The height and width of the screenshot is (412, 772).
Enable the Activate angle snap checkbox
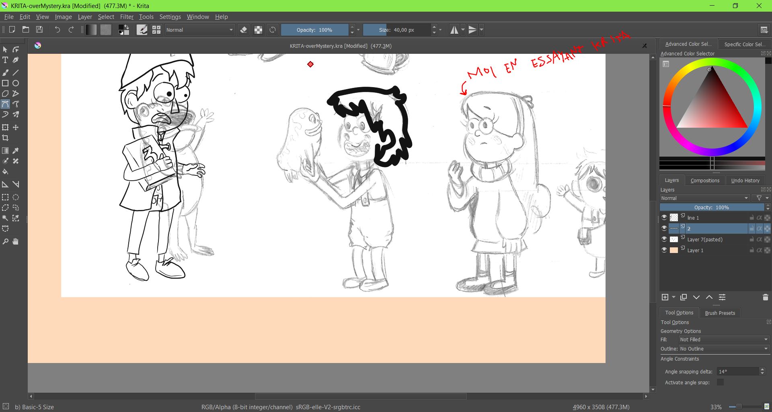point(720,382)
